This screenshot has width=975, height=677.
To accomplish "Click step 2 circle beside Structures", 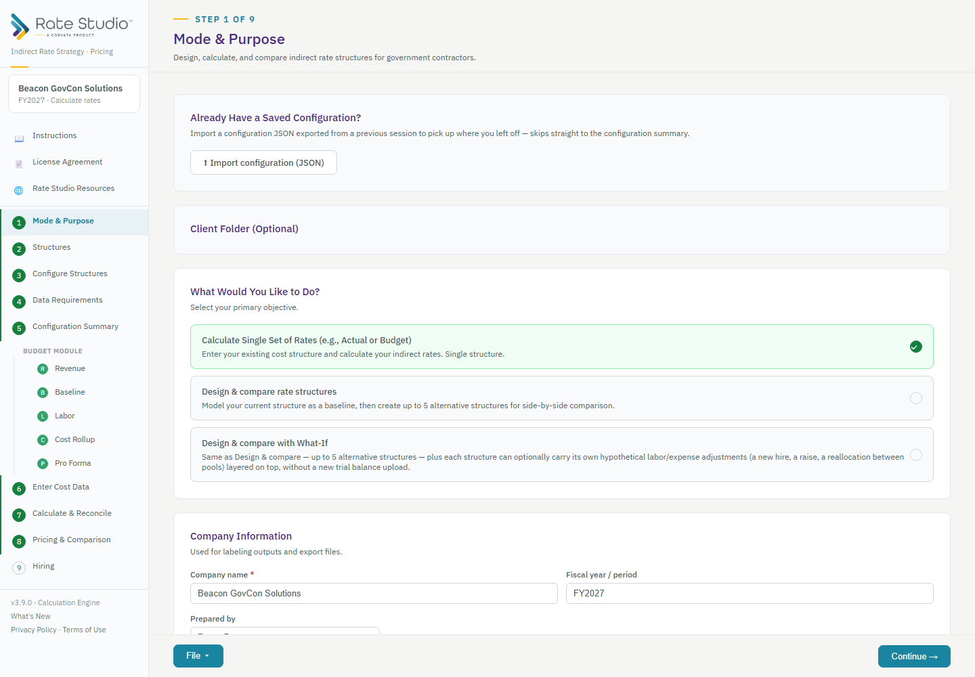I will tap(19, 249).
